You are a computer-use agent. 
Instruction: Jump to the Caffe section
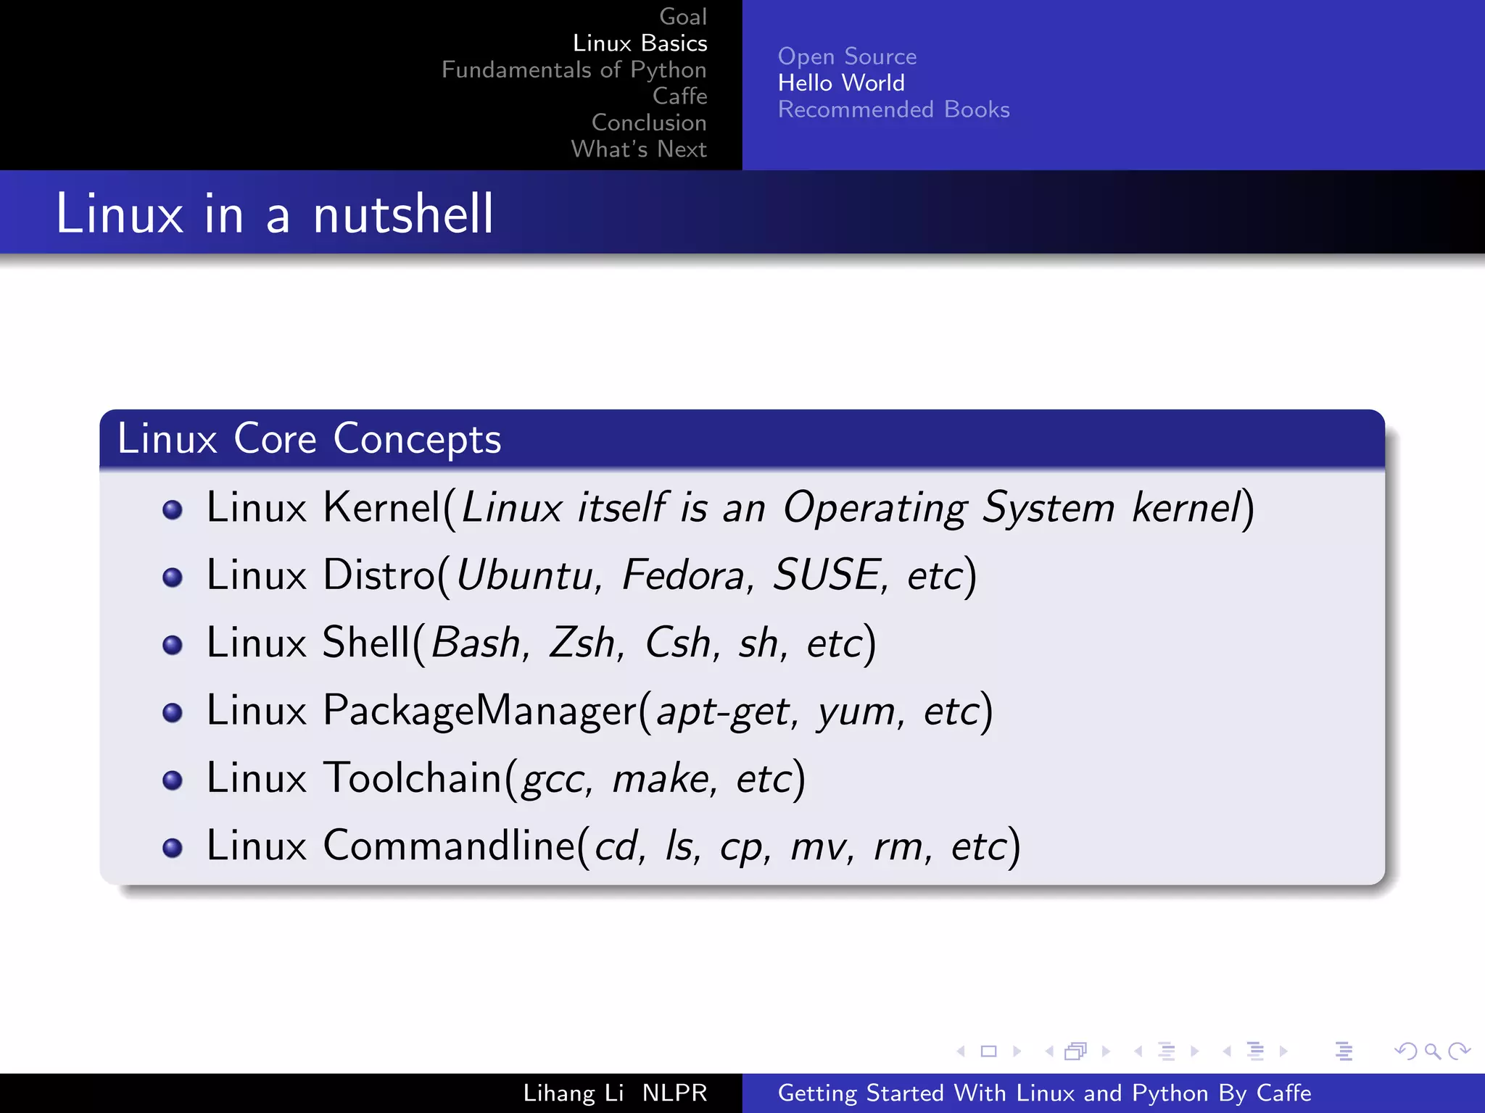pos(680,96)
